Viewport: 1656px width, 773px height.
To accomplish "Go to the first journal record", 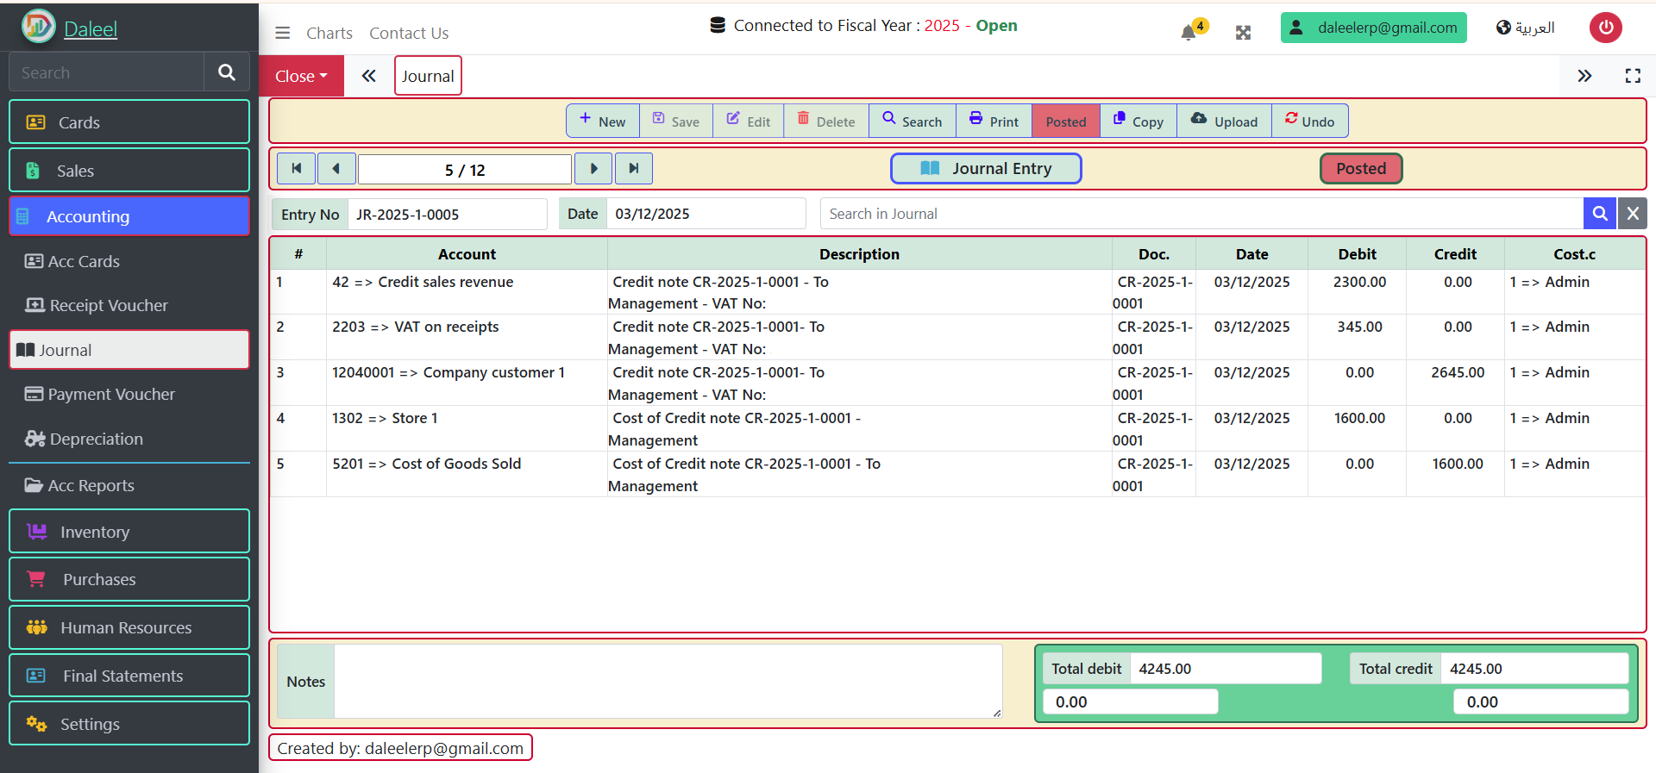I will pyautogui.click(x=296, y=169).
